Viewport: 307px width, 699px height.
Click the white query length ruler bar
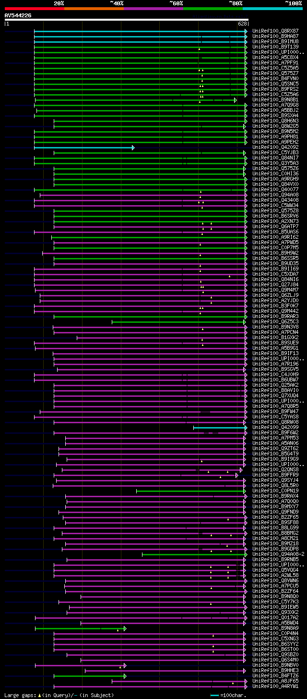coord(127,20)
